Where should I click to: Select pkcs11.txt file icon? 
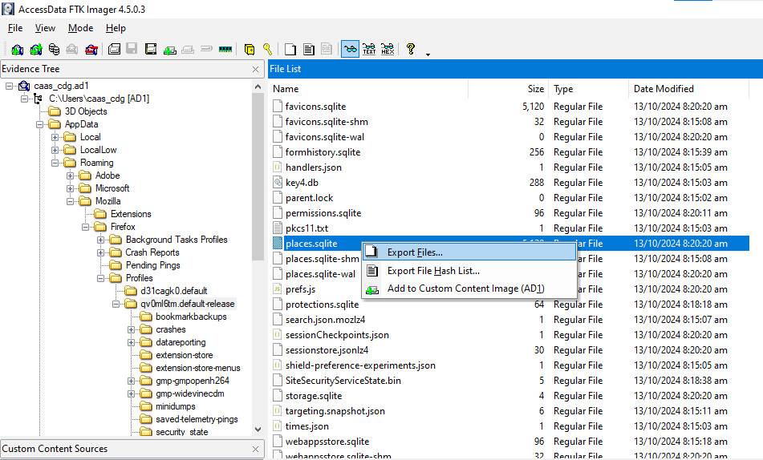[278, 228]
